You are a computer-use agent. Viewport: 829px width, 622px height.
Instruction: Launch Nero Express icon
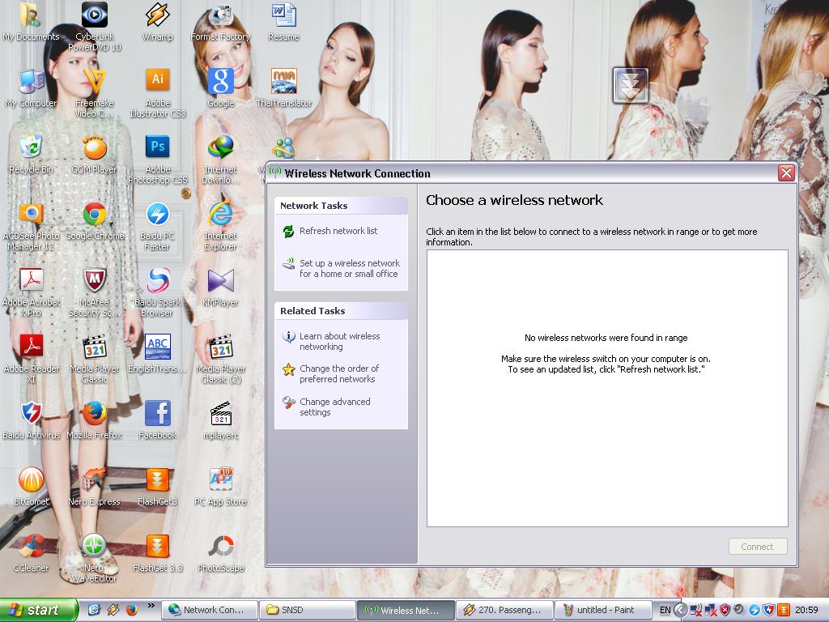point(95,487)
